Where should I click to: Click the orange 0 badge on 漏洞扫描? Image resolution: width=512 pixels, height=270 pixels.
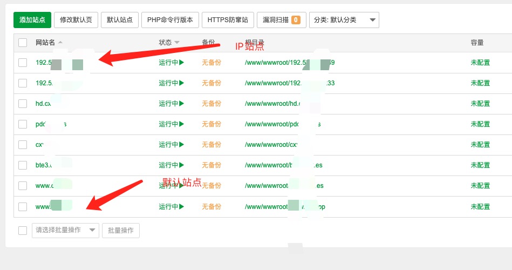[x=296, y=20]
